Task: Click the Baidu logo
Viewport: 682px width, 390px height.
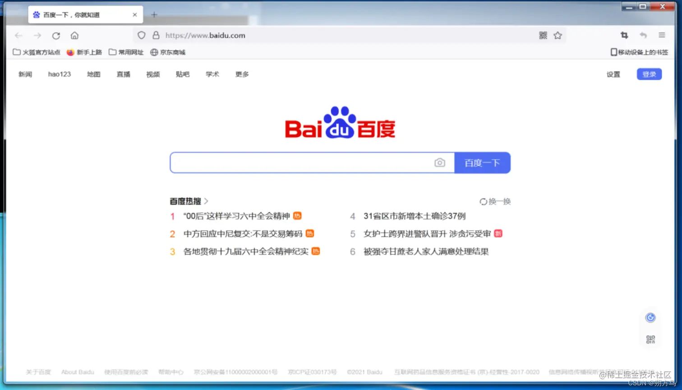Action: [x=340, y=122]
